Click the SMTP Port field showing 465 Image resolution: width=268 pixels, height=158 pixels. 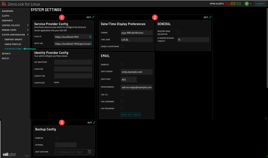click(x=129, y=80)
